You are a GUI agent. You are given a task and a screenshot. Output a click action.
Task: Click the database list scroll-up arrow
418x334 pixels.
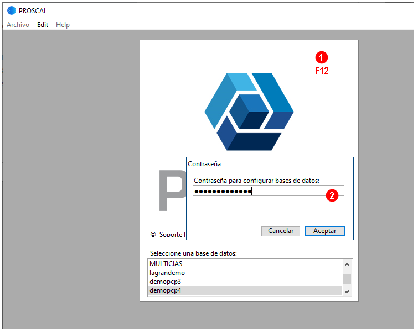(x=347, y=264)
